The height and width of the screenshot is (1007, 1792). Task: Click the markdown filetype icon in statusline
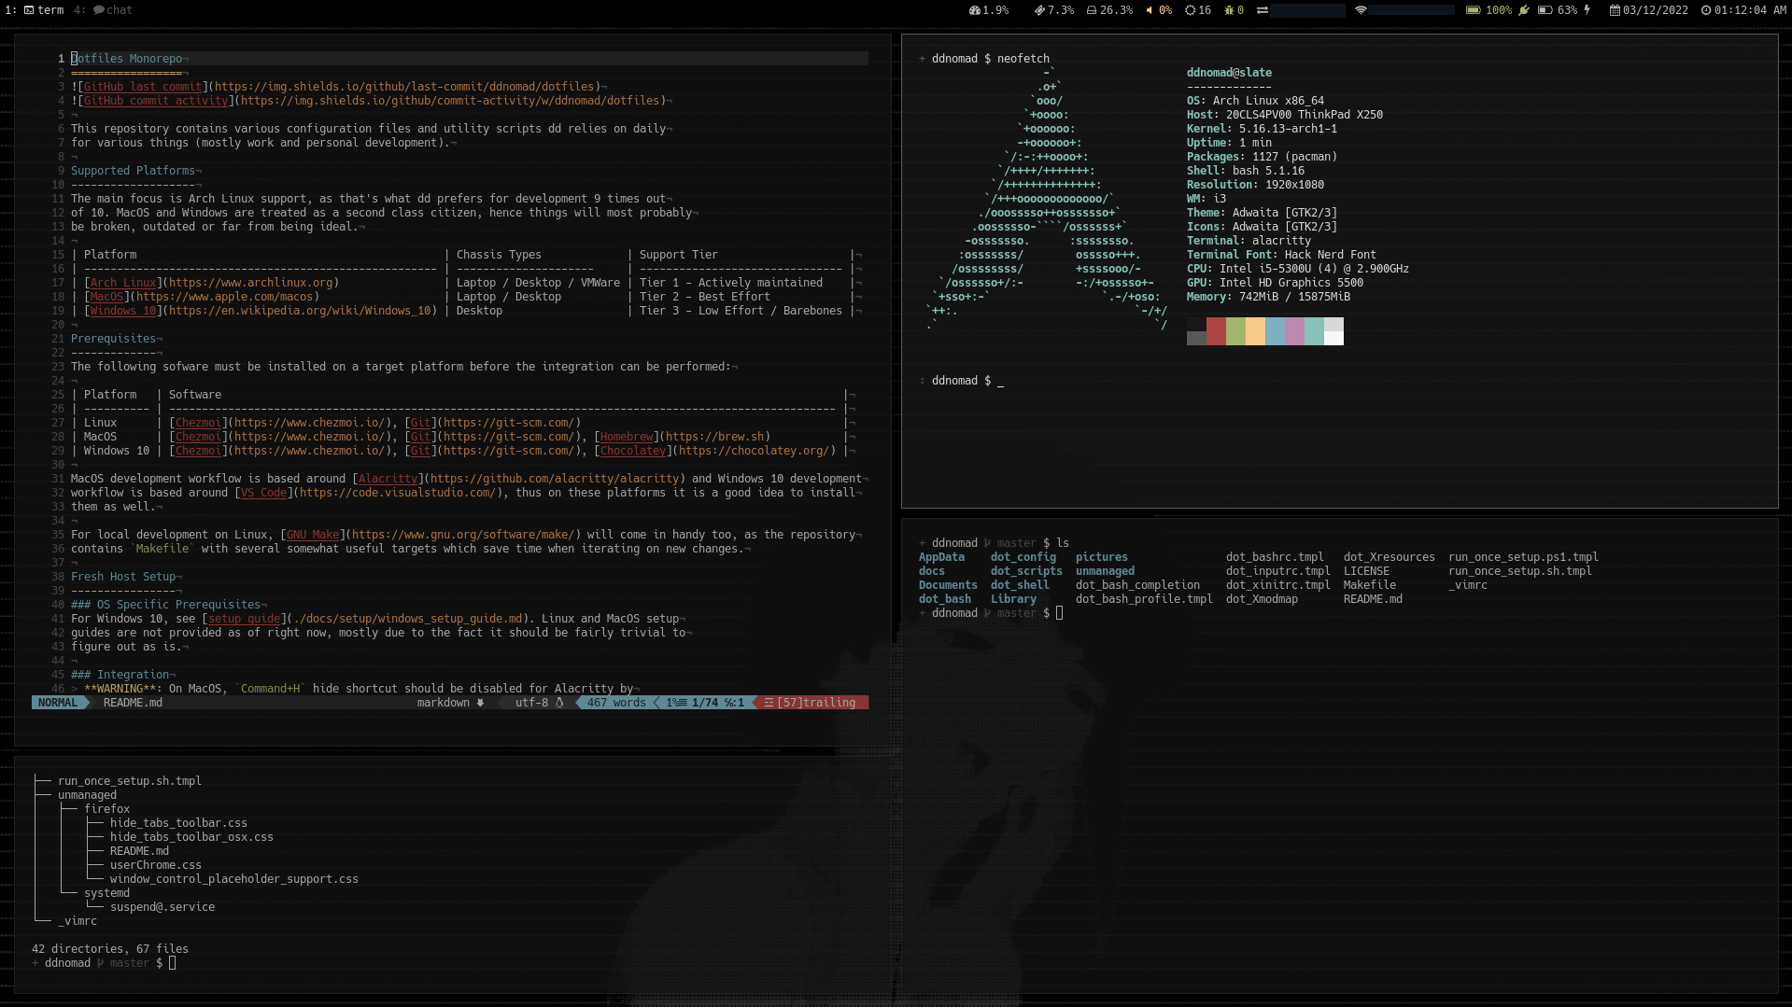[x=480, y=703]
